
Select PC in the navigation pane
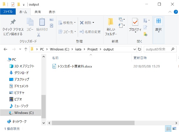coord(12,59)
